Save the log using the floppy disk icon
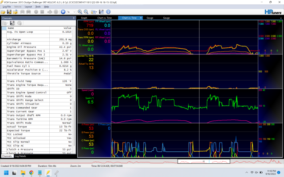Viewport: 284px width, 177px height. click(x=9, y=12)
